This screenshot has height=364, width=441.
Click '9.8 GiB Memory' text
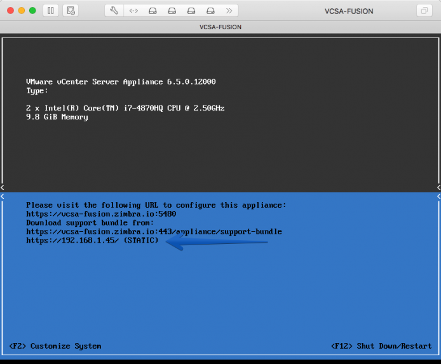click(57, 118)
